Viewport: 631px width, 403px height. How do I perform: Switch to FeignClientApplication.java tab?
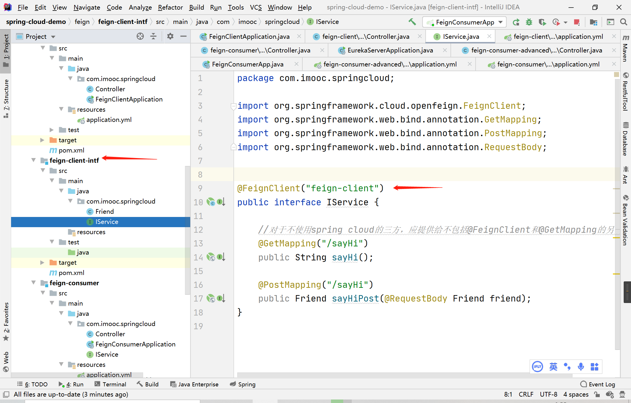tap(249, 36)
